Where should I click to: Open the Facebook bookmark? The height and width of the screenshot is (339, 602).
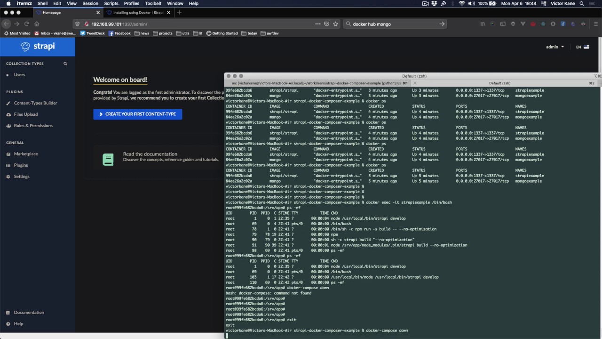coord(119,33)
